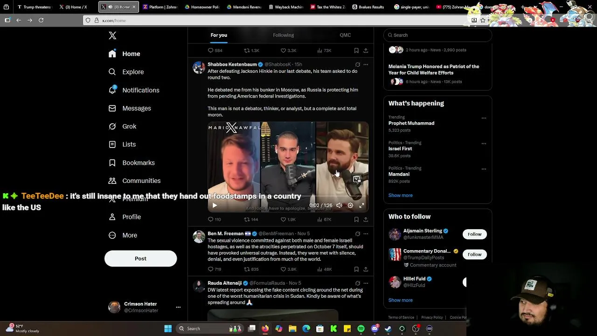Screen dimensions: 597x336
Task: Open Messages in the sidebar
Action: point(130,108)
